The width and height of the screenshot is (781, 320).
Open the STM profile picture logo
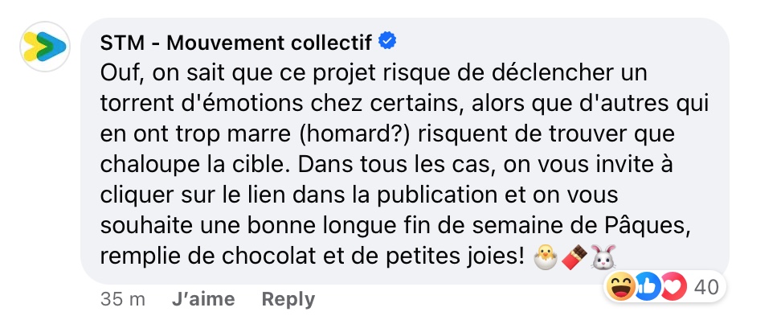(x=45, y=47)
